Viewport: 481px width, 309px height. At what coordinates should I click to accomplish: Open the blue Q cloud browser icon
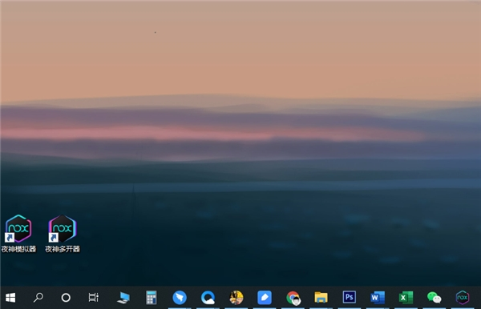(208, 297)
